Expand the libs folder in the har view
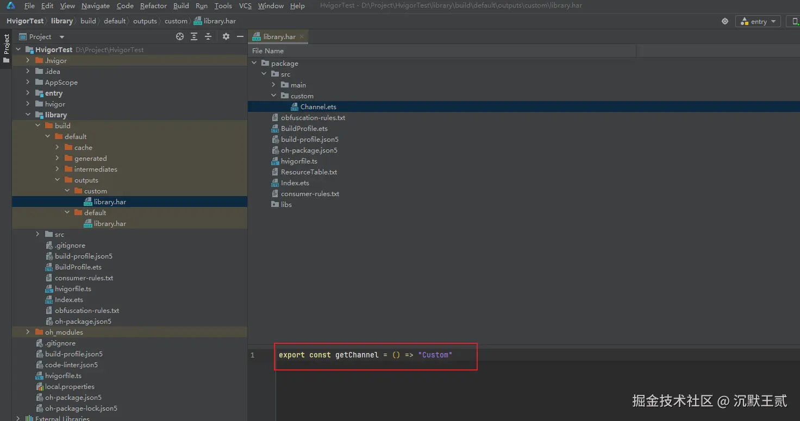Screen dimensions: 800x421 click(285, 204)
